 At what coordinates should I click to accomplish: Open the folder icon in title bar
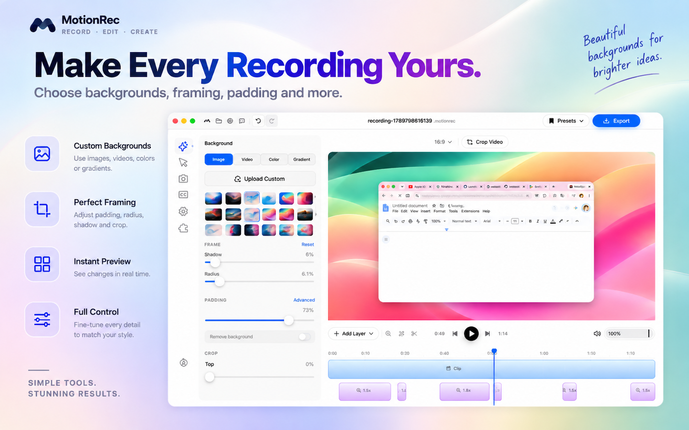click(219, 121)
